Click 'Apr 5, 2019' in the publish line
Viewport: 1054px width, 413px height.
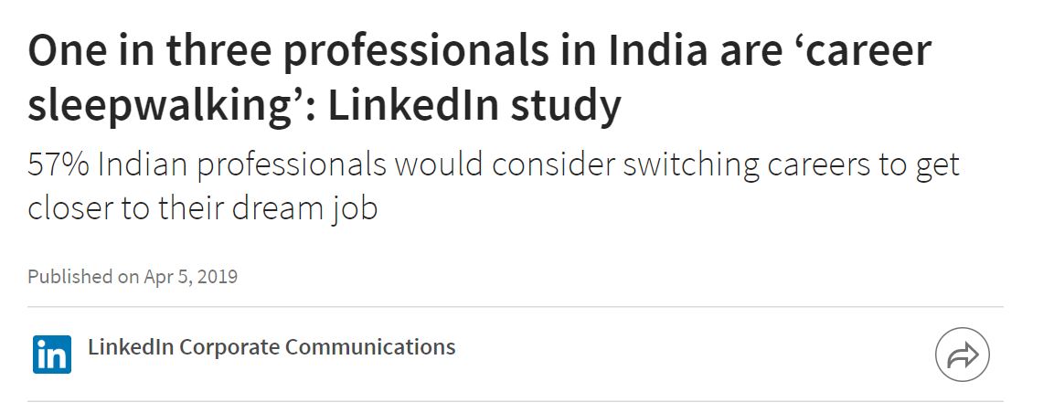[x=190, y=277]
